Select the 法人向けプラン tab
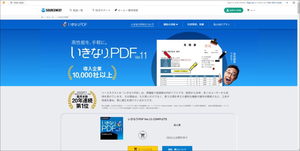The width and height of the screenshot is (300, 151). [x=221, y=25]
